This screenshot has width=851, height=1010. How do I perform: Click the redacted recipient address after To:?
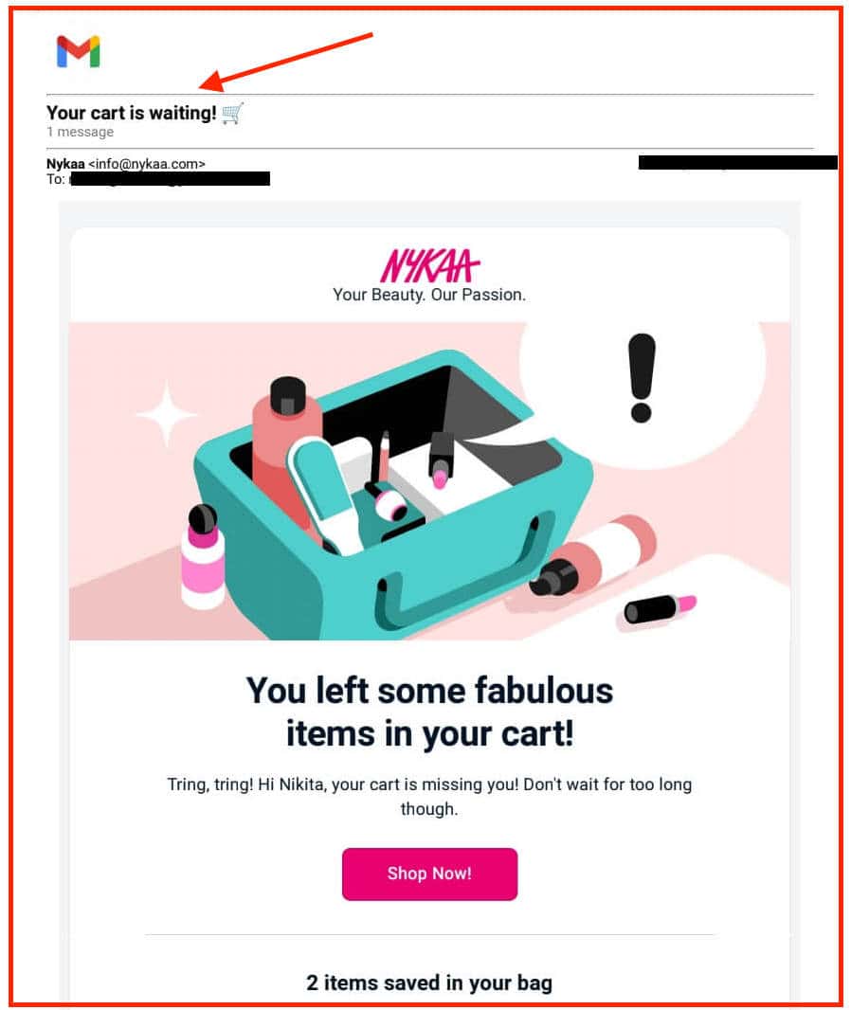(170, 179)
